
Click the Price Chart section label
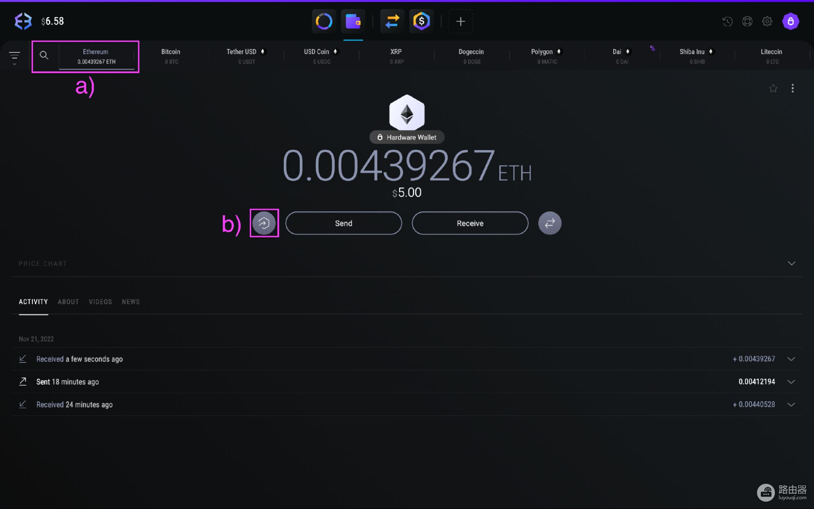[43, 263]
